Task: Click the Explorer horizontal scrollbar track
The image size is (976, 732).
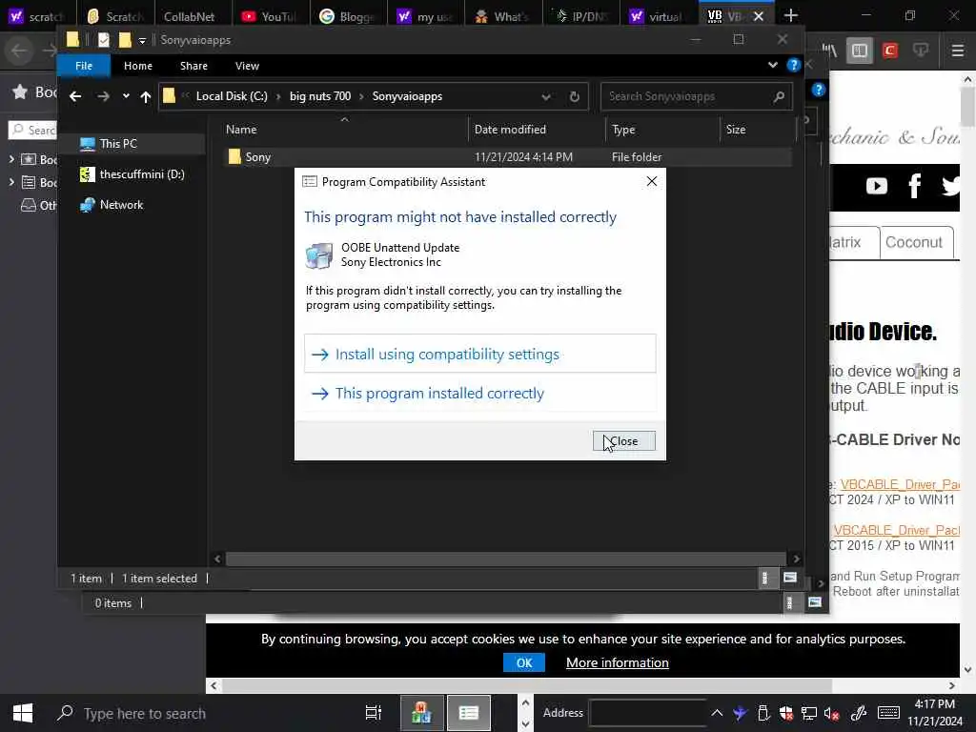Action: (x=505, y=559)
